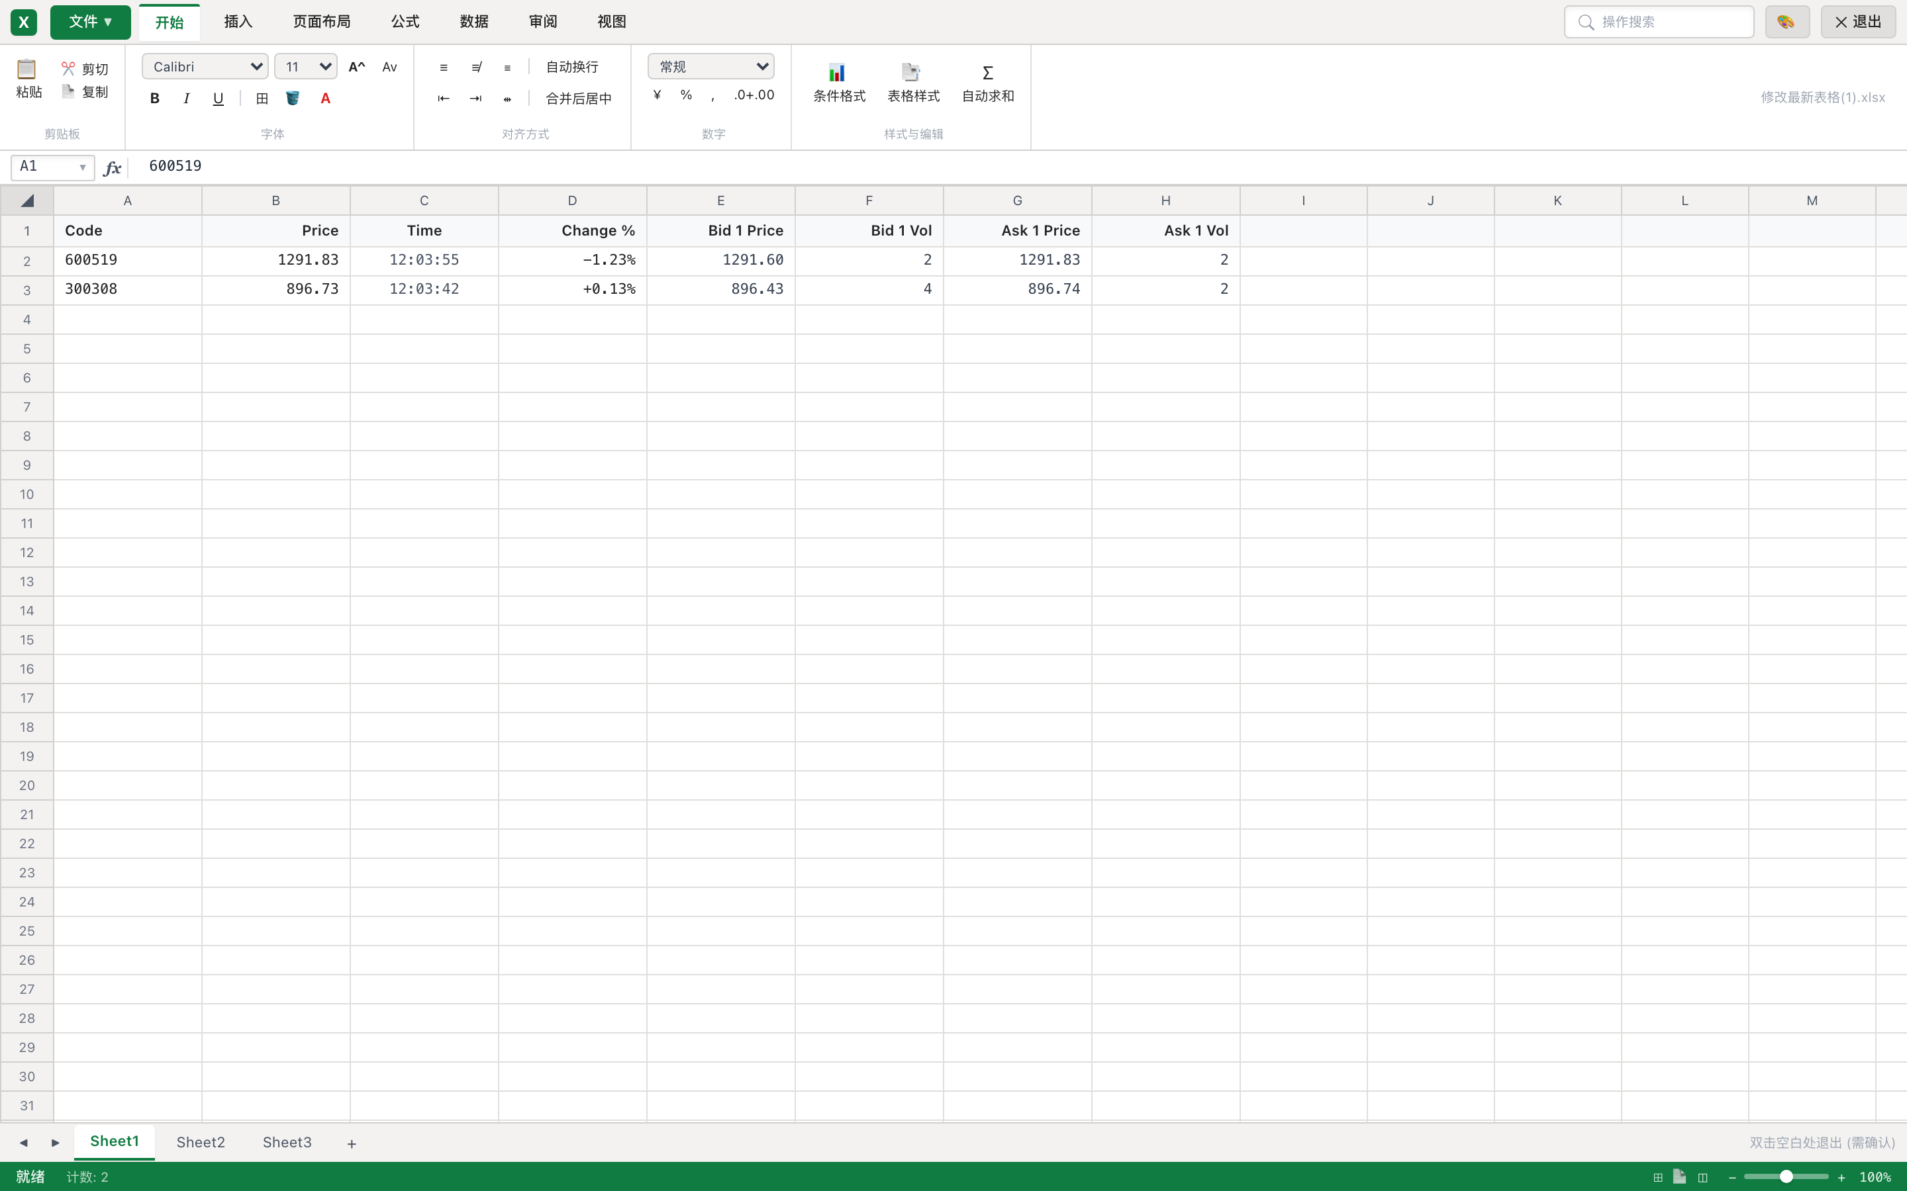Switch to Sheet2 tab

click(200, 1142)
